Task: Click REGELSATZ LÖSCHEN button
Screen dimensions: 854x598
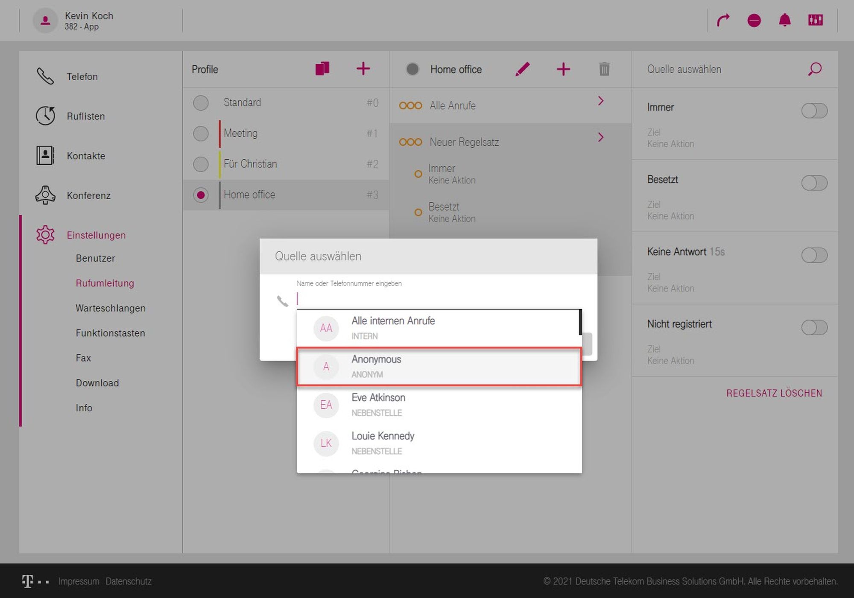Action: click(774, 393)
